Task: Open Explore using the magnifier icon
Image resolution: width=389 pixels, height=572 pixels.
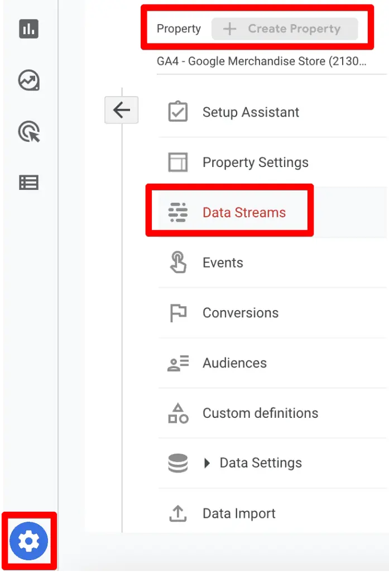Action: pyautogui.click(x=28, y=132)
